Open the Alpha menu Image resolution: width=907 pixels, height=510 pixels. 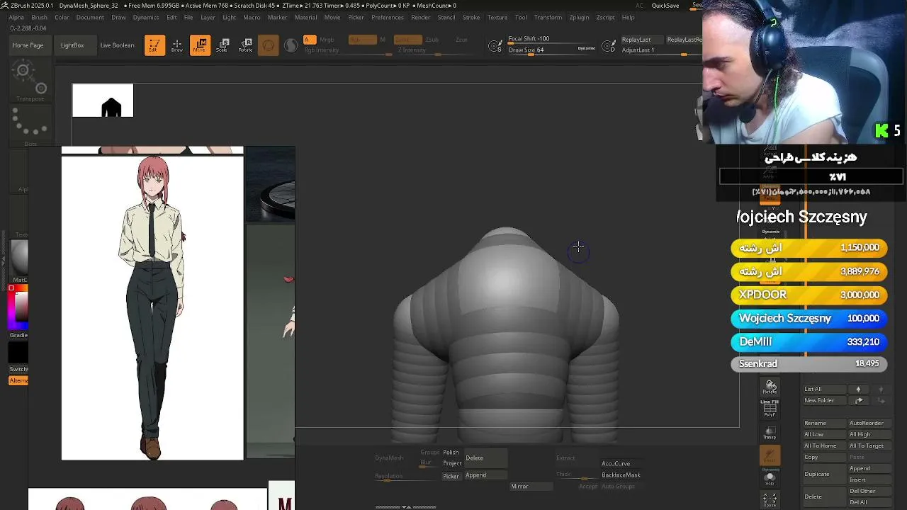[x=16, y=17]
